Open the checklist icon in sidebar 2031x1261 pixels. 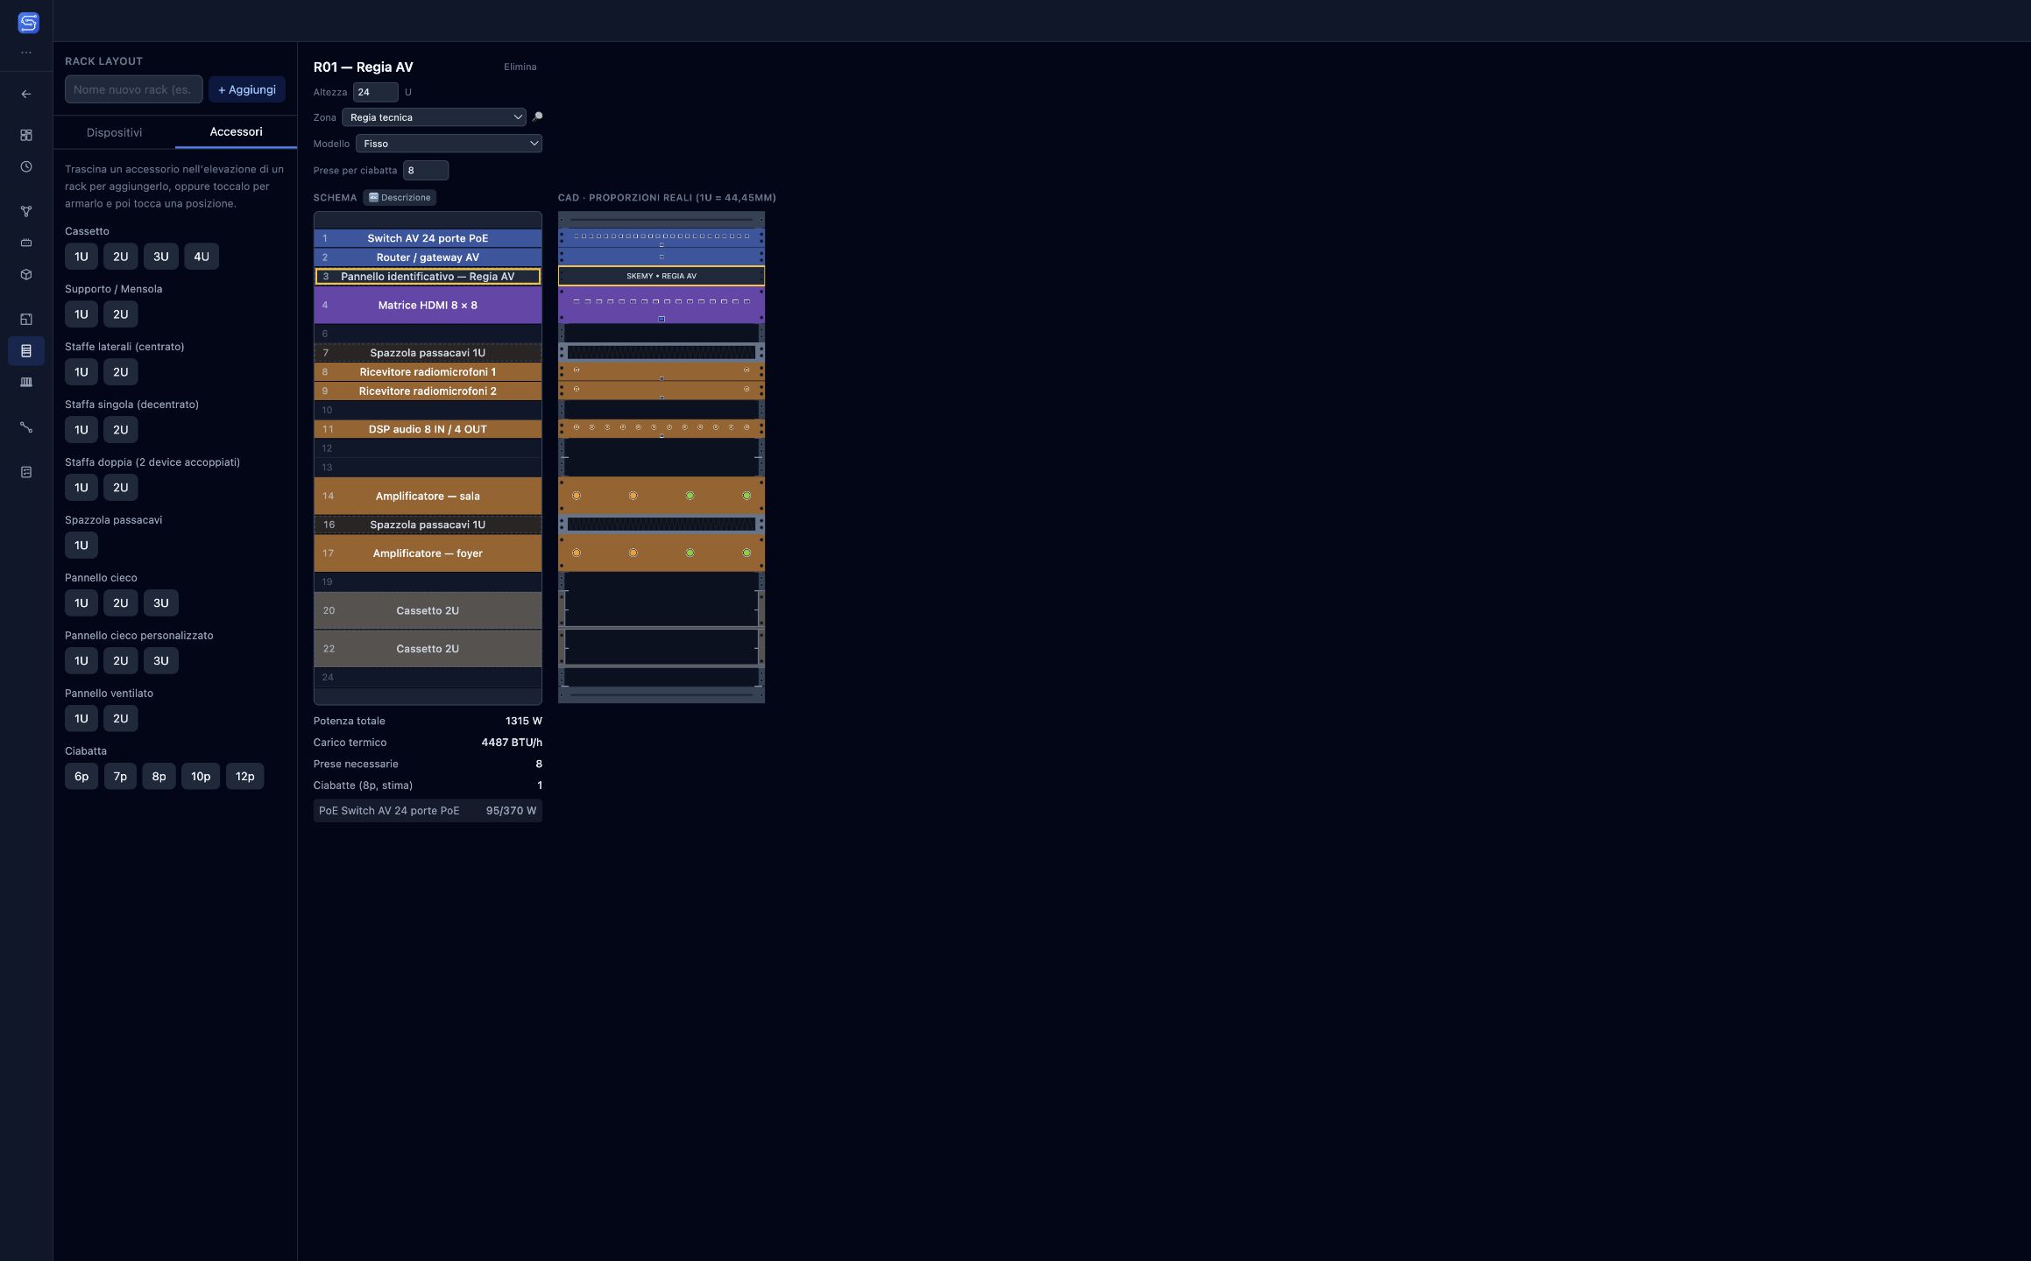(26, 472)
